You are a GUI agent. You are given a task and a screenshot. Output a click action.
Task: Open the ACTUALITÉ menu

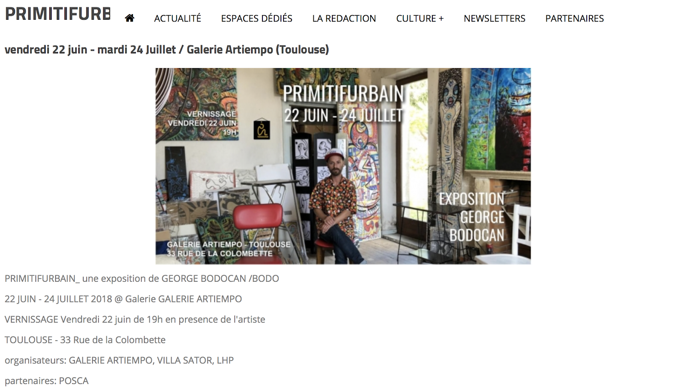pyautogui.click(x=178, y=19)
